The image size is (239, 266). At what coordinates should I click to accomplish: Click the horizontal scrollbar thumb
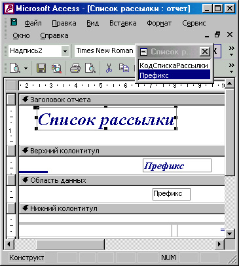pos(70,244)
